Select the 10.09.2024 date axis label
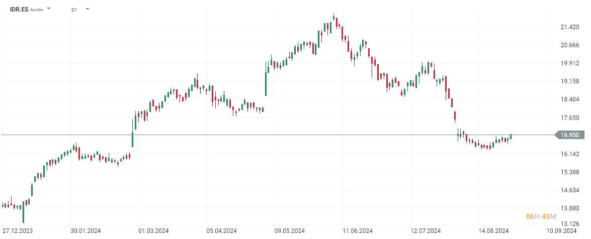The image size is (591, 239). [561, 231]
